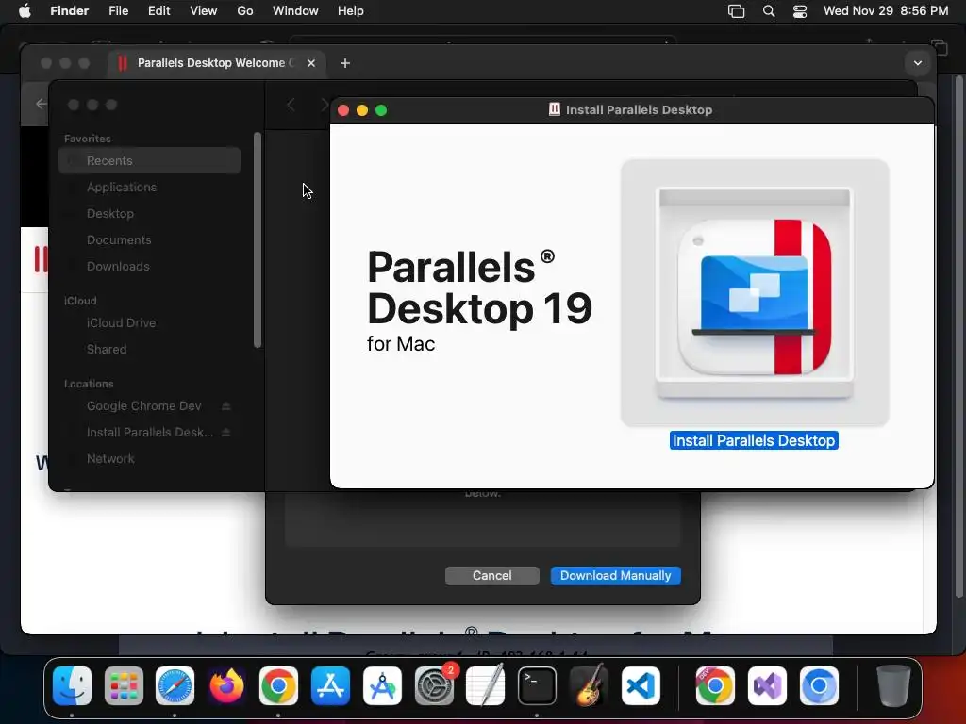Select Documents in the Finder sidebar

(150, 240)
